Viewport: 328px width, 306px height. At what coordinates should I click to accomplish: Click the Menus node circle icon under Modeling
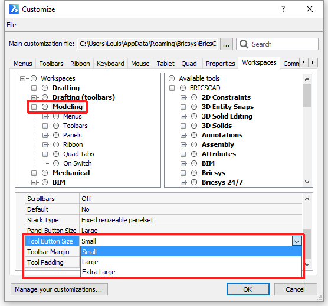click(x=56, y=116)
